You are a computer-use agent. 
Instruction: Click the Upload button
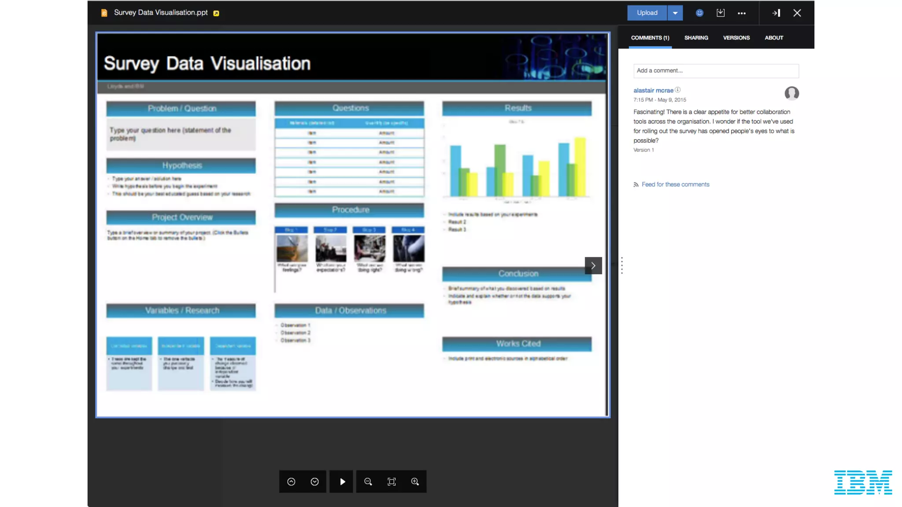point(647,13)
